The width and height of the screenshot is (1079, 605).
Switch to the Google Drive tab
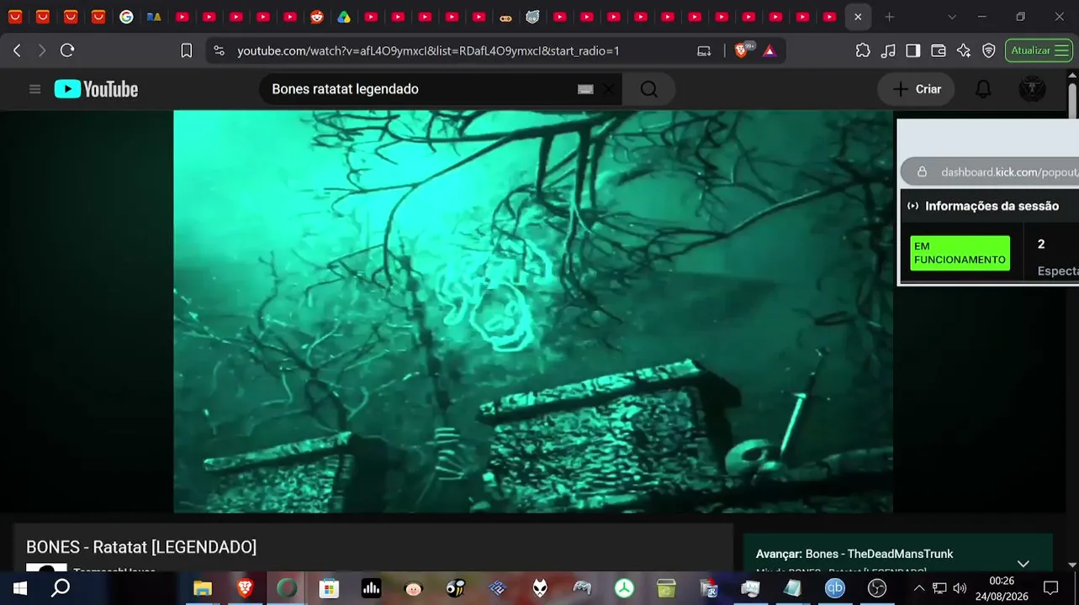point(343,17)
